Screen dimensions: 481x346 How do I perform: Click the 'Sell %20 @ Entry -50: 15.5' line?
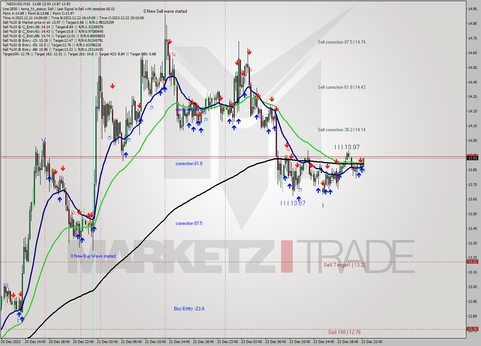(52, 45)
